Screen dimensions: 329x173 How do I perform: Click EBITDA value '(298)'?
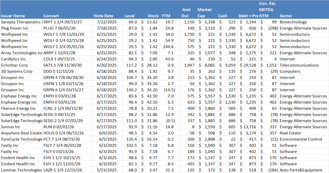click(x=272, y=28)
